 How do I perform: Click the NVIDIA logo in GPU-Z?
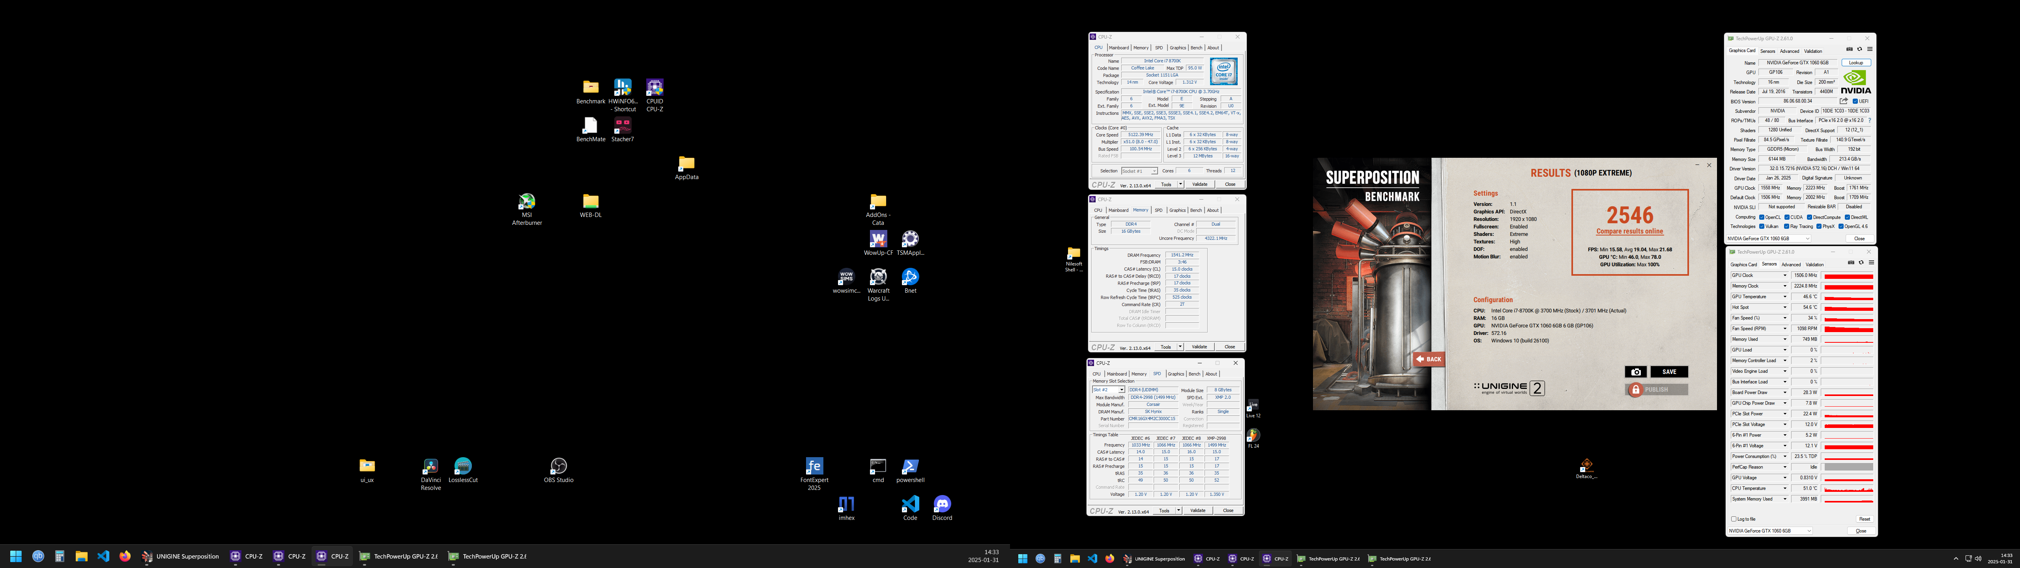point(1856,82)
